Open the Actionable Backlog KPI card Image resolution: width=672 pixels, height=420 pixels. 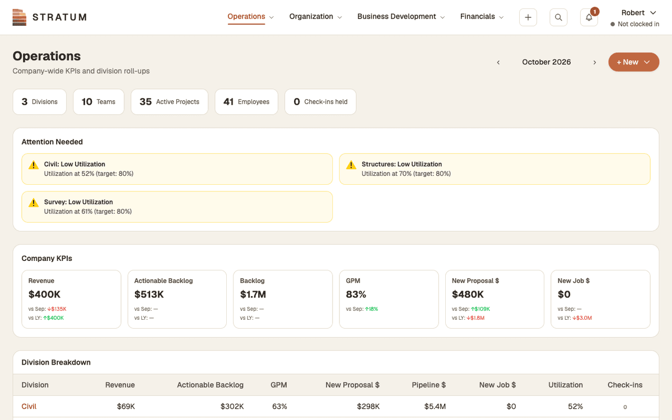pyautogui.click(x=177, y=299)
